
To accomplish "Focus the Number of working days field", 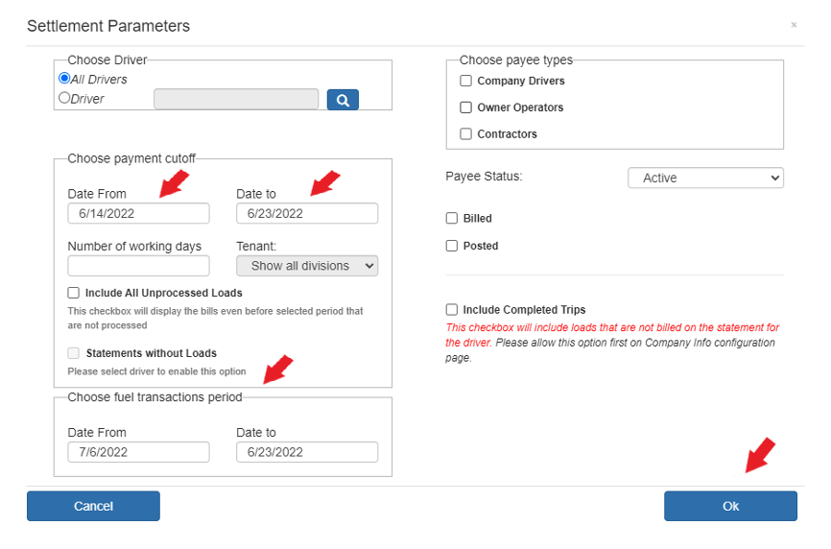I will pyautogui.click(x=138, y=266).
